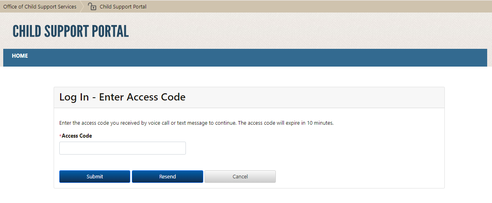Click the Log In - Enter Access Code heading
The image size is (492, 203).
[122, 97]
